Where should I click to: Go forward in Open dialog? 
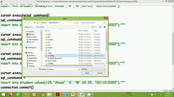tap(29, 23)
